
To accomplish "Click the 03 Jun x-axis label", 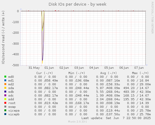I will click(79, 68).
